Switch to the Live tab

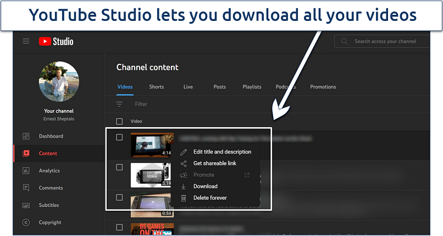tap(188, 87)
